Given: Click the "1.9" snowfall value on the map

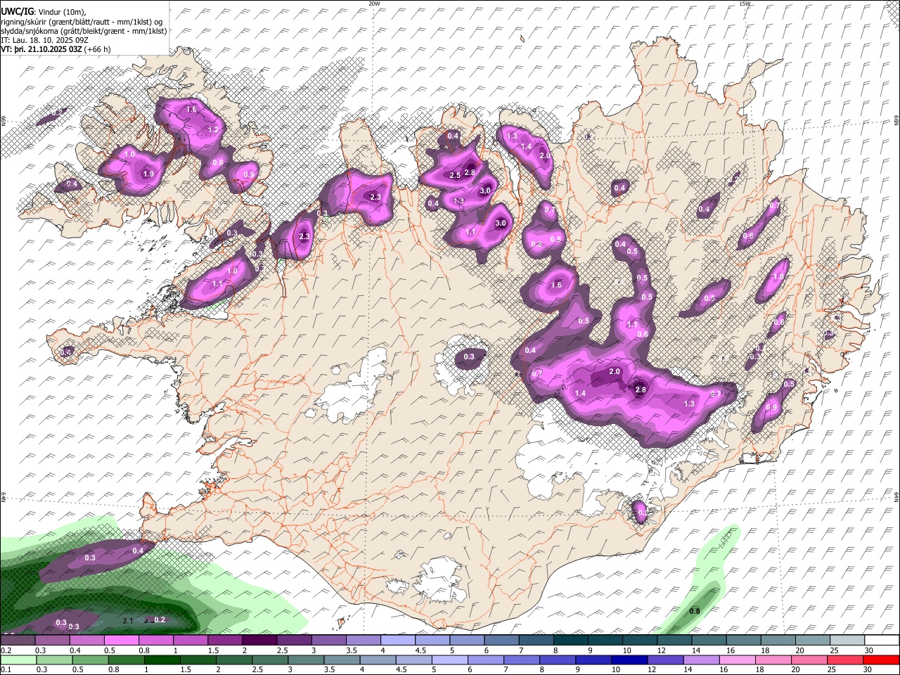Looking at the screenshot, I should [148, 174].
